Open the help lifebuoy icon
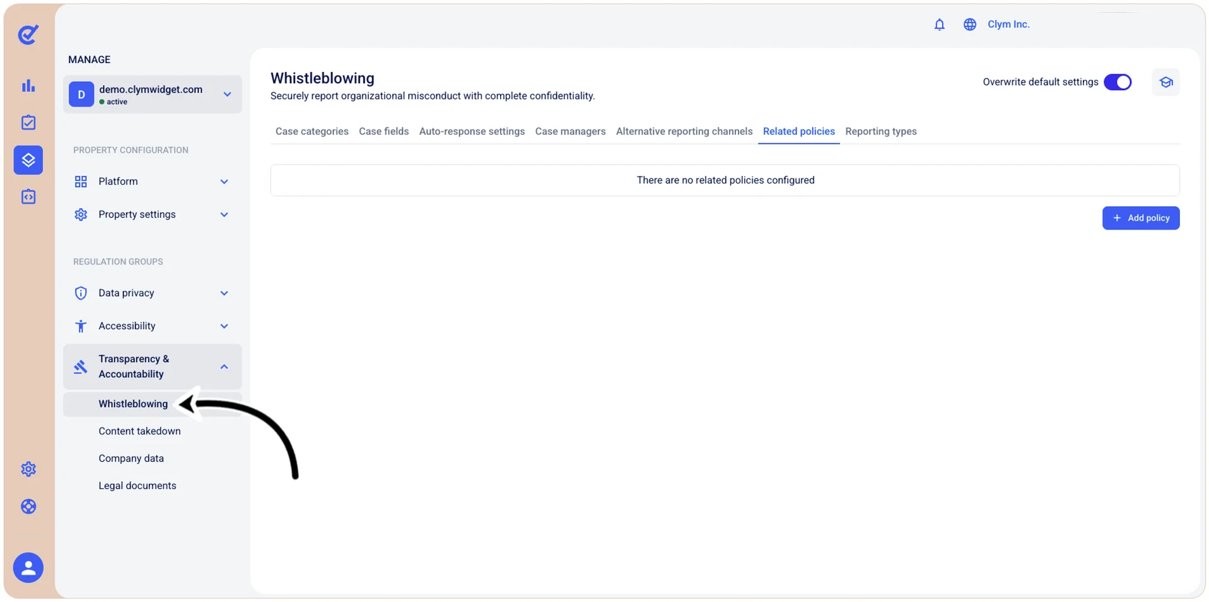This screenshot has width=1209, height=602. click(x=28, y=506)
